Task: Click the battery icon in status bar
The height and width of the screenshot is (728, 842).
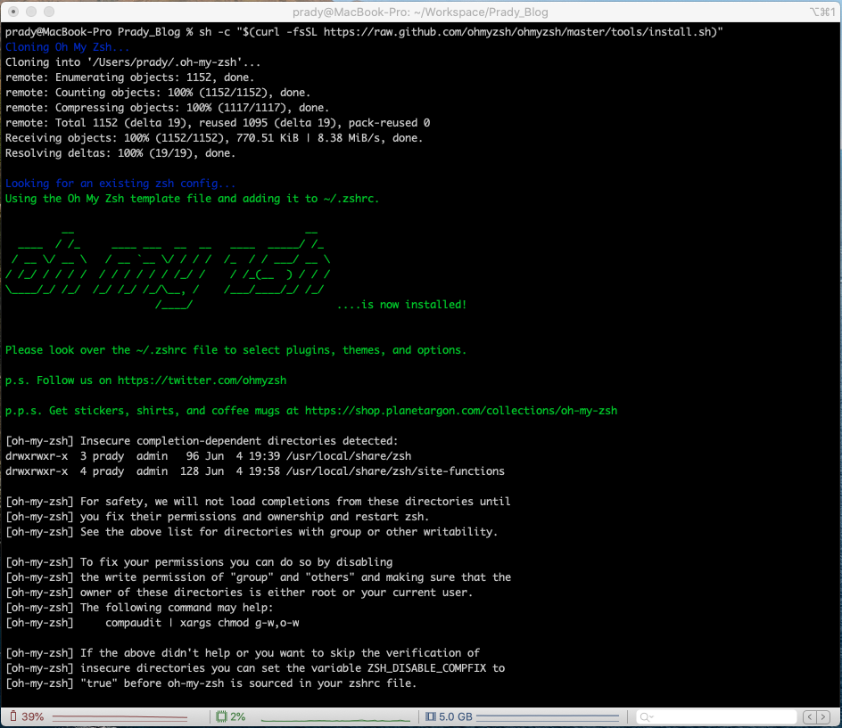Action: 13,716
